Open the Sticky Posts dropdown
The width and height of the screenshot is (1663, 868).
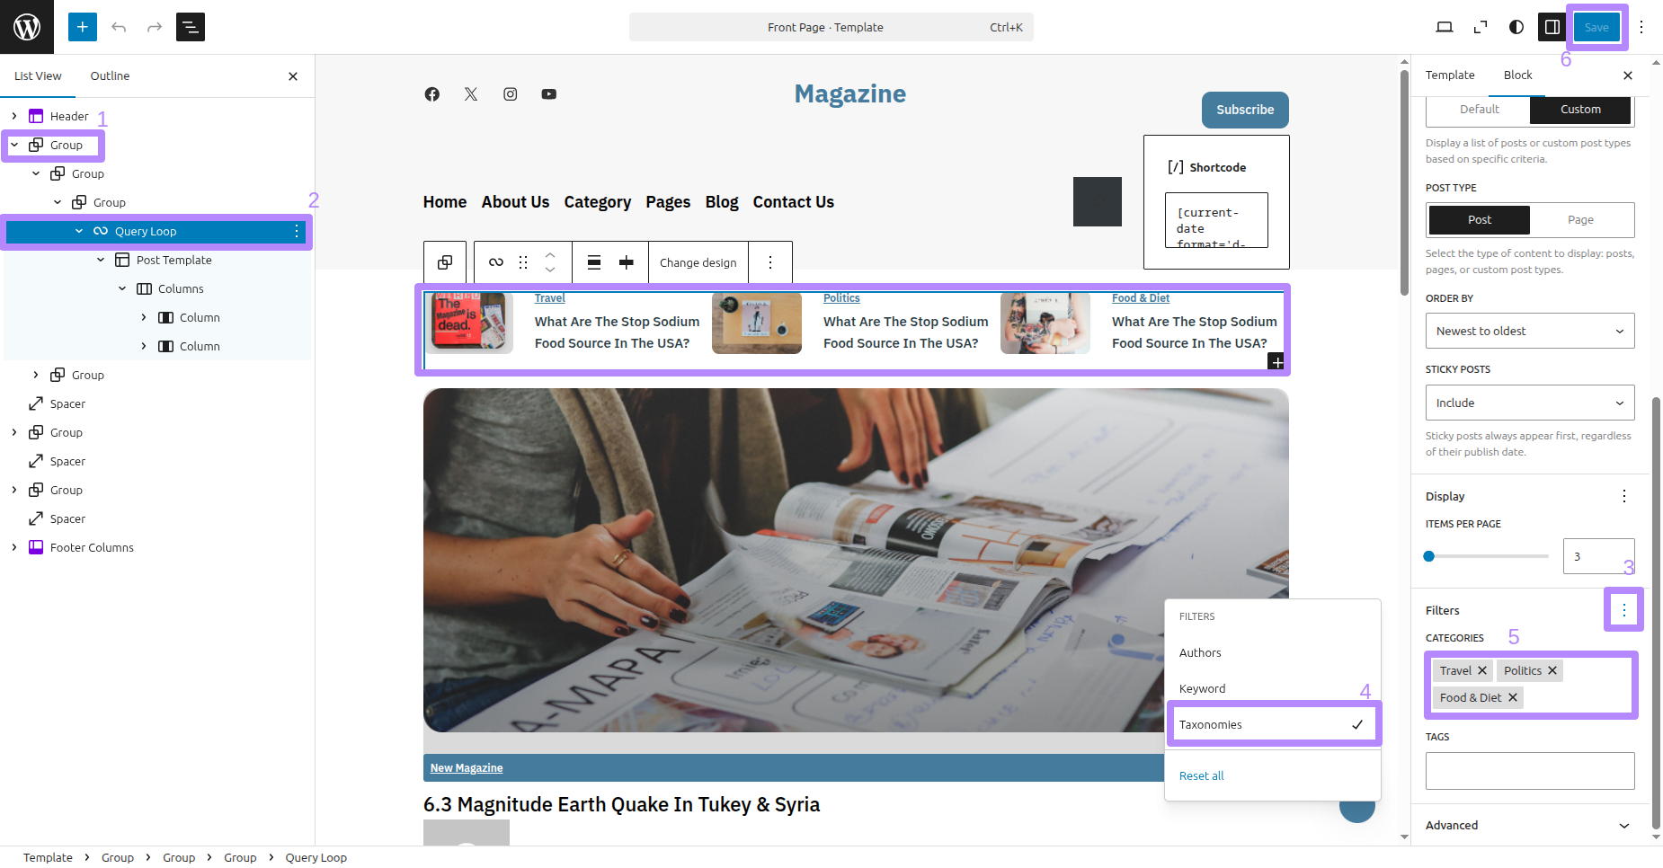tap(1529, 403)
